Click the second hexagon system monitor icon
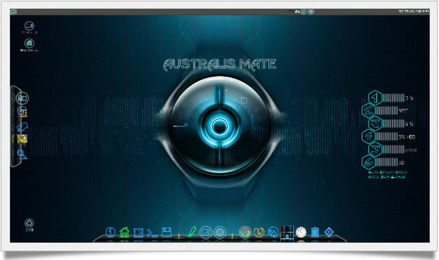439x260 pixels. (x=369, y=110)
